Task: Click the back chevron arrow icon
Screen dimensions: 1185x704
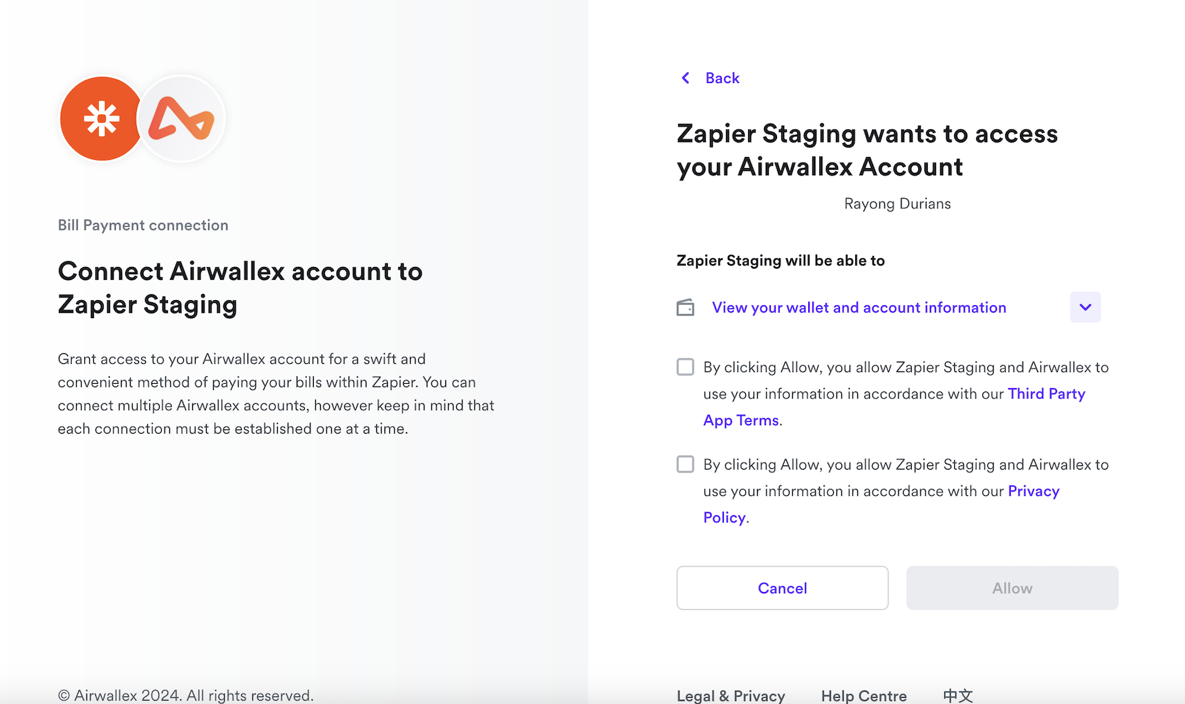Action: tap(685, 78)
